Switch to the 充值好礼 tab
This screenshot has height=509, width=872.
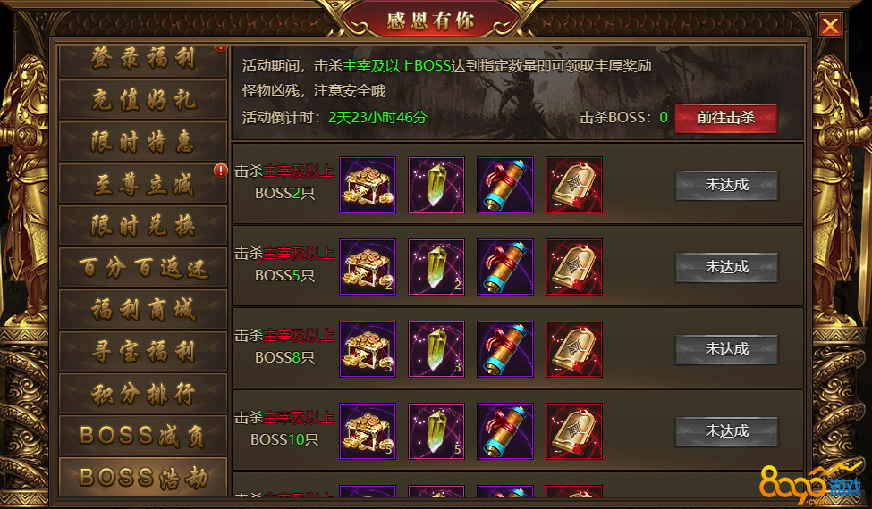pyautogui.click(x=143, y=100)
